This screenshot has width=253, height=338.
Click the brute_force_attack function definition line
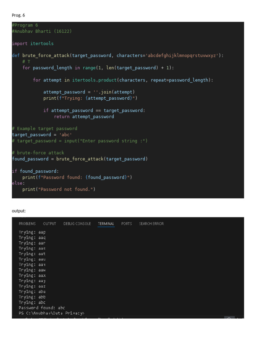(118, 55)
